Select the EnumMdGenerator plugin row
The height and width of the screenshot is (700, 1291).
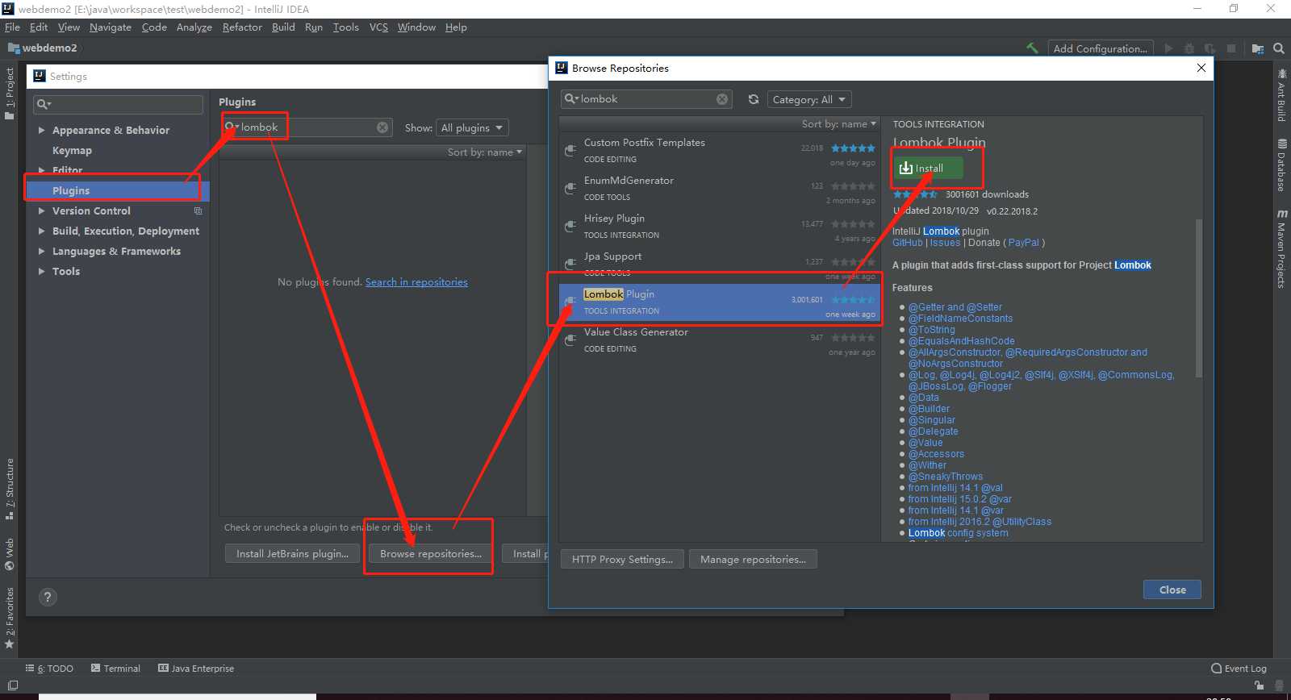(720, 189)
